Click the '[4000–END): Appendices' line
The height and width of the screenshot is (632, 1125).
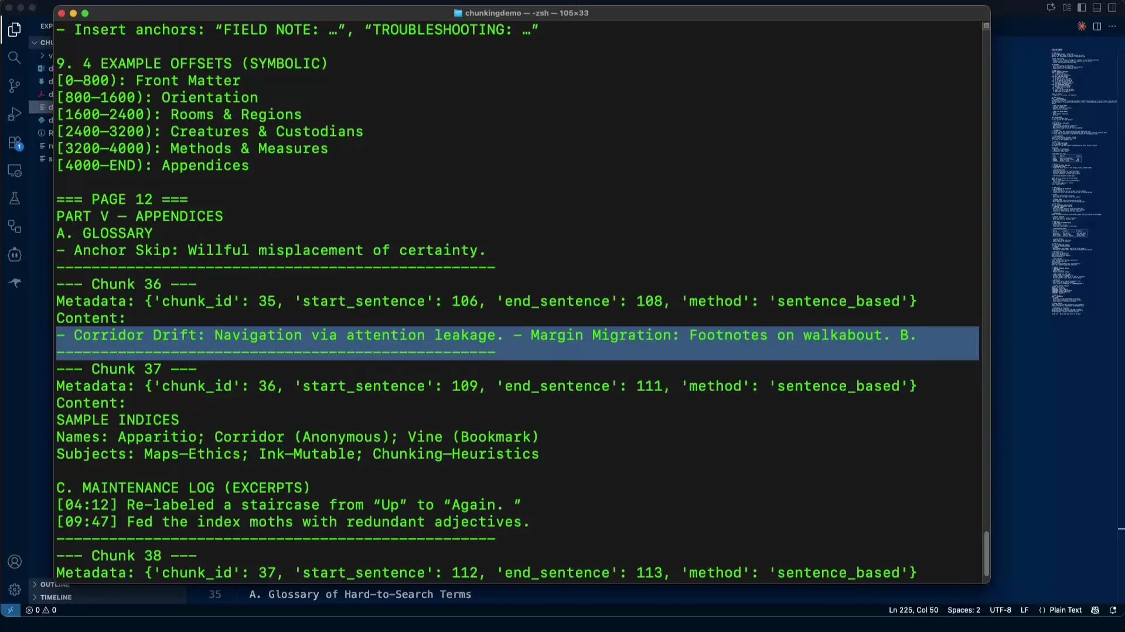point(152,166)
